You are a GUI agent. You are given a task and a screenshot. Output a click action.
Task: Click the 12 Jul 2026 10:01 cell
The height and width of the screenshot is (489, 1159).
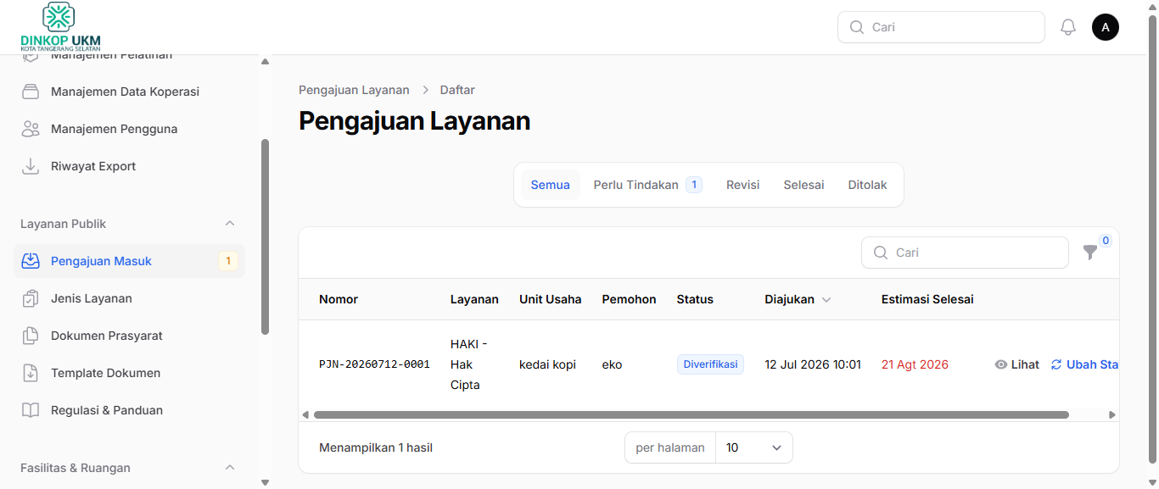coord(813,364)
